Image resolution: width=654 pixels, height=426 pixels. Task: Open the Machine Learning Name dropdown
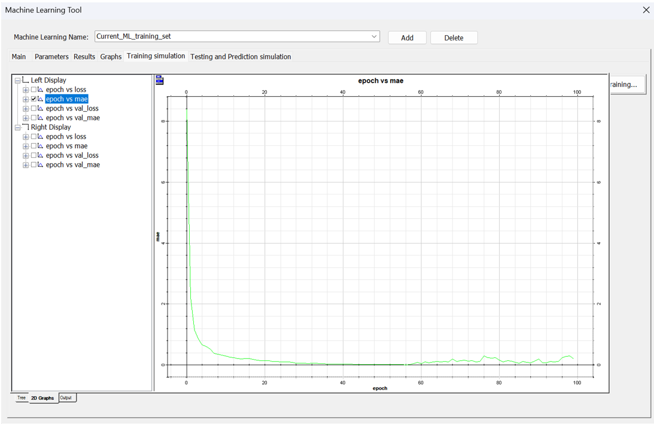[x=374, y=36]
